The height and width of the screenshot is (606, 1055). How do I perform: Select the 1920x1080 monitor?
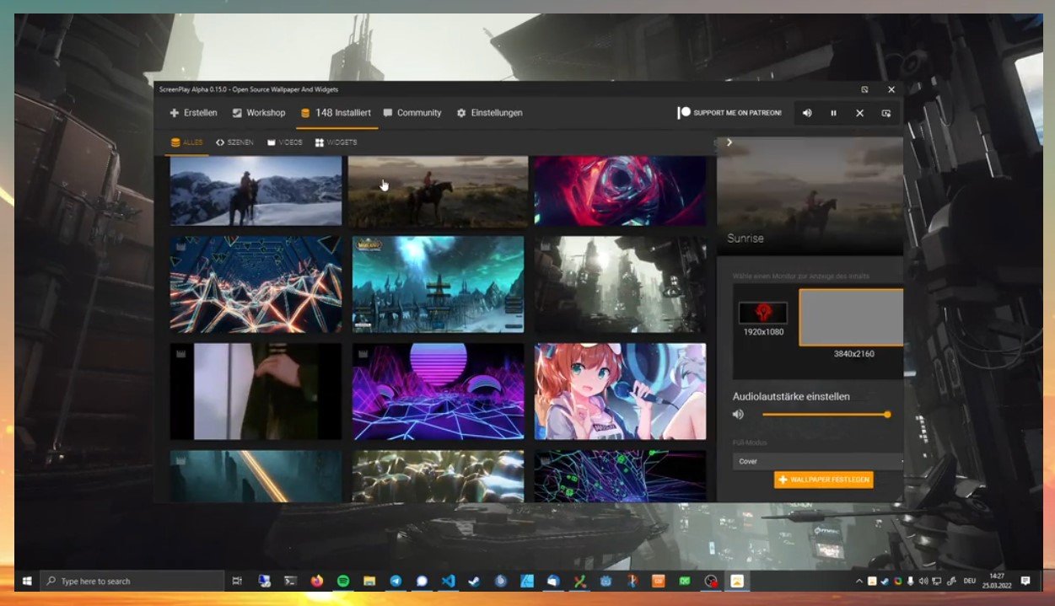(763, 314)
